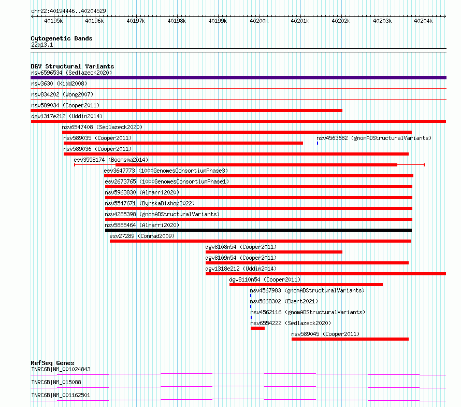Click esv27289 (Conrad2009) label
The image size is (461, 407).
[x=142, y=236]
